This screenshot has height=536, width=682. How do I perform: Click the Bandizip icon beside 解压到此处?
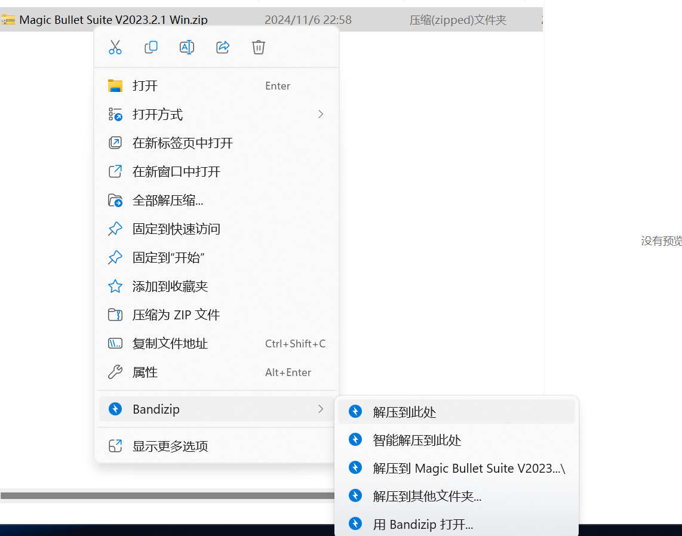point(355,411)
